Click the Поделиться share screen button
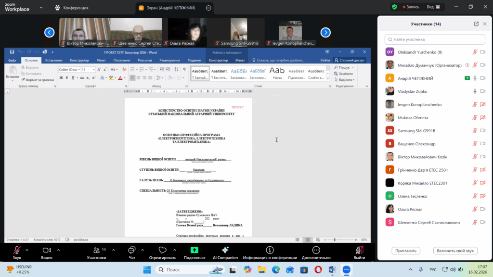The height and width of the screenshot is (277, 493). [195, 252]
